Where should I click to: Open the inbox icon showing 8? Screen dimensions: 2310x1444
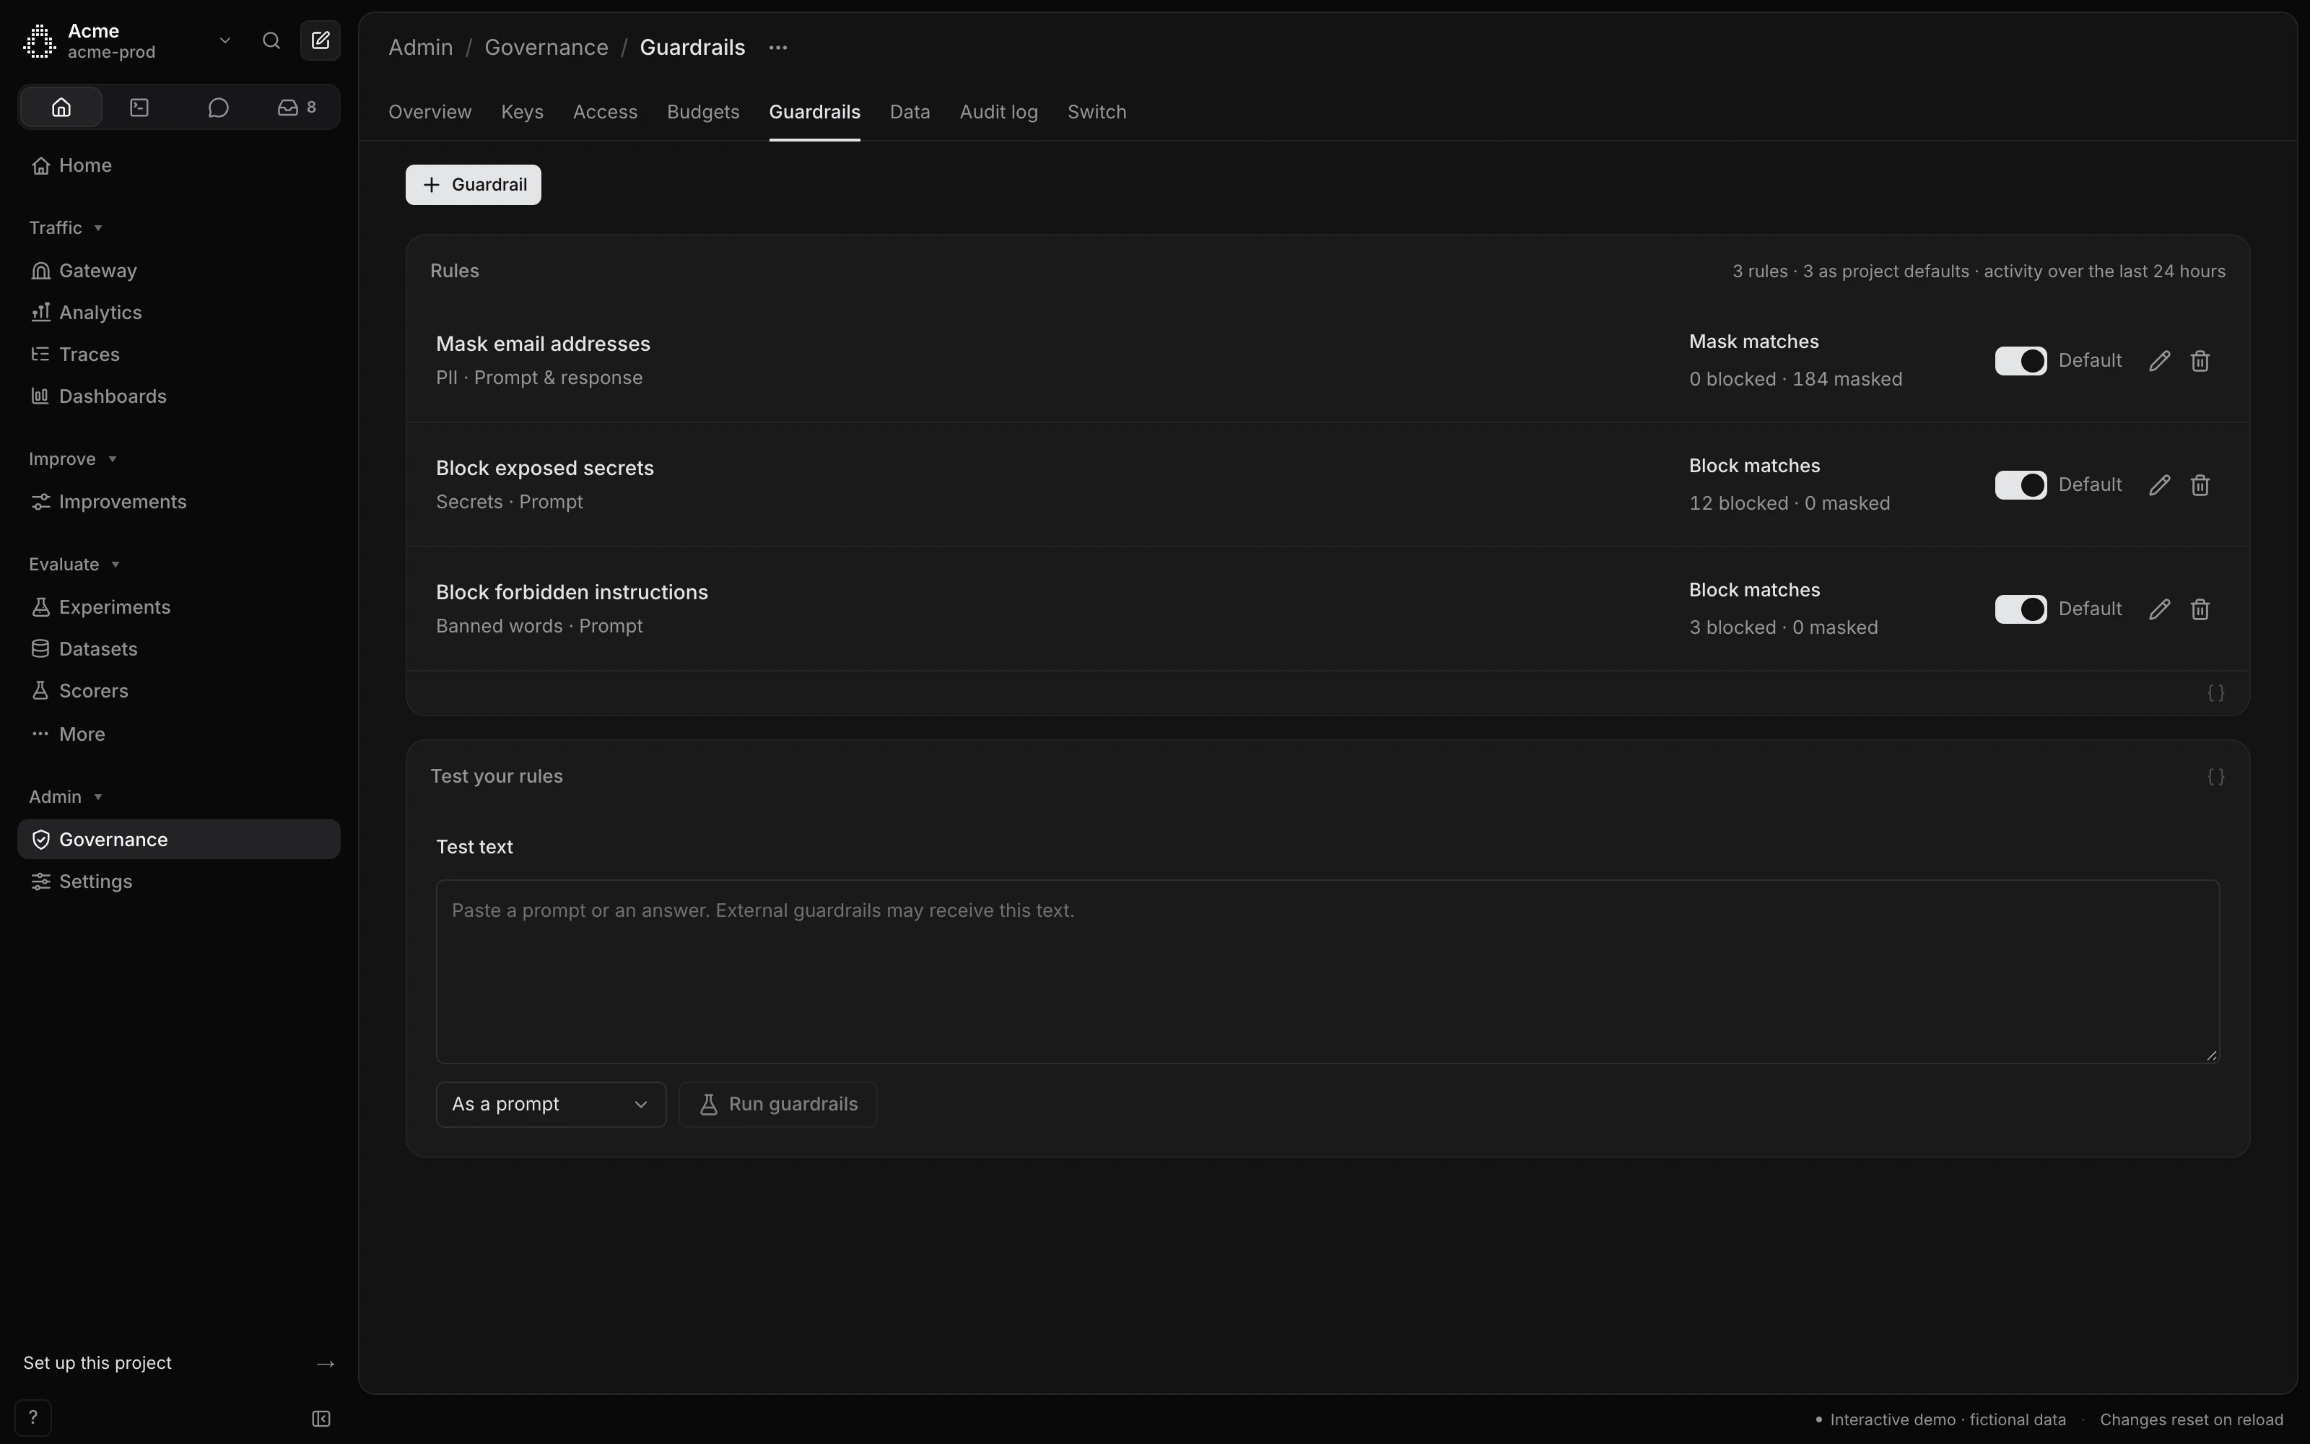point(297,107)
